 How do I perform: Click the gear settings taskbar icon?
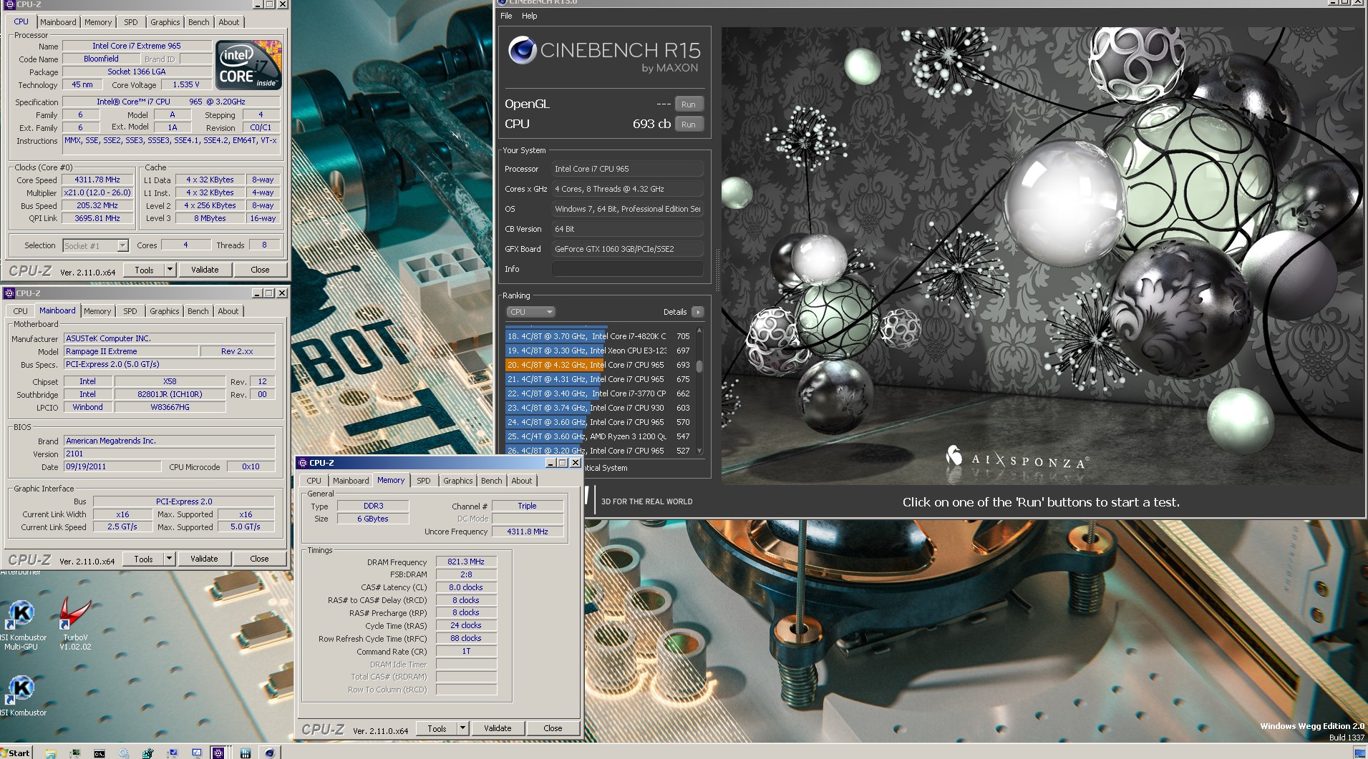(124, 753)
